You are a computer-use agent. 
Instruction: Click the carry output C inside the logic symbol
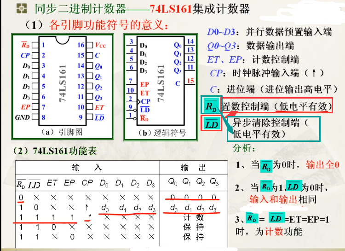point(178,84)
